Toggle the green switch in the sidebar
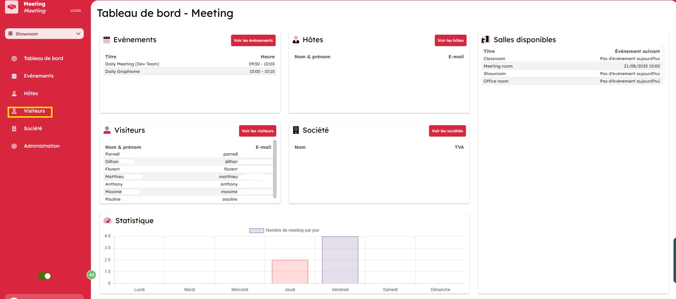The height and width of the screenshot is (299, 676). coord(44,276)
